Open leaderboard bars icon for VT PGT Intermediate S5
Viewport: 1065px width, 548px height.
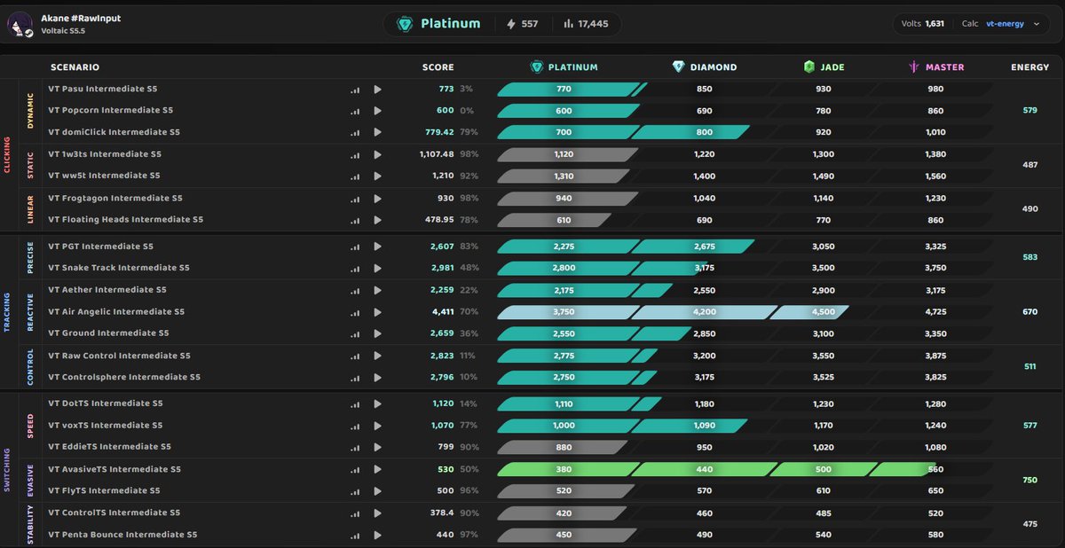click(x=355, y=247)
